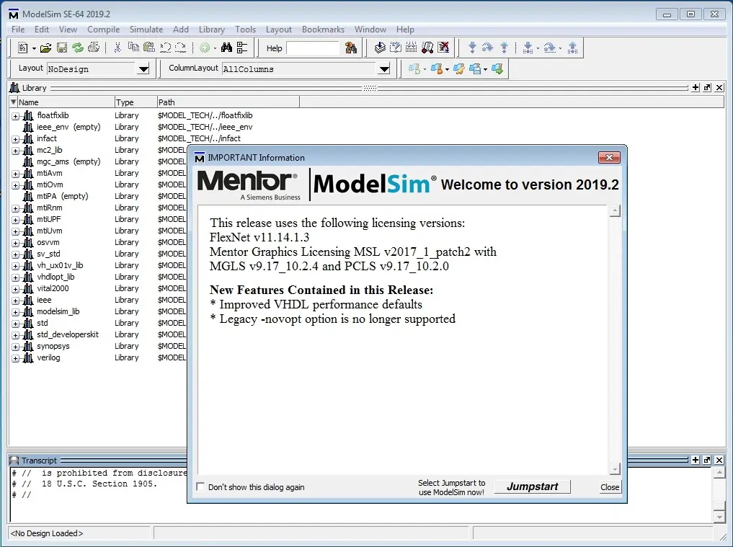
Task: Click the green Add to Wave icon
Action: (205, 48)
